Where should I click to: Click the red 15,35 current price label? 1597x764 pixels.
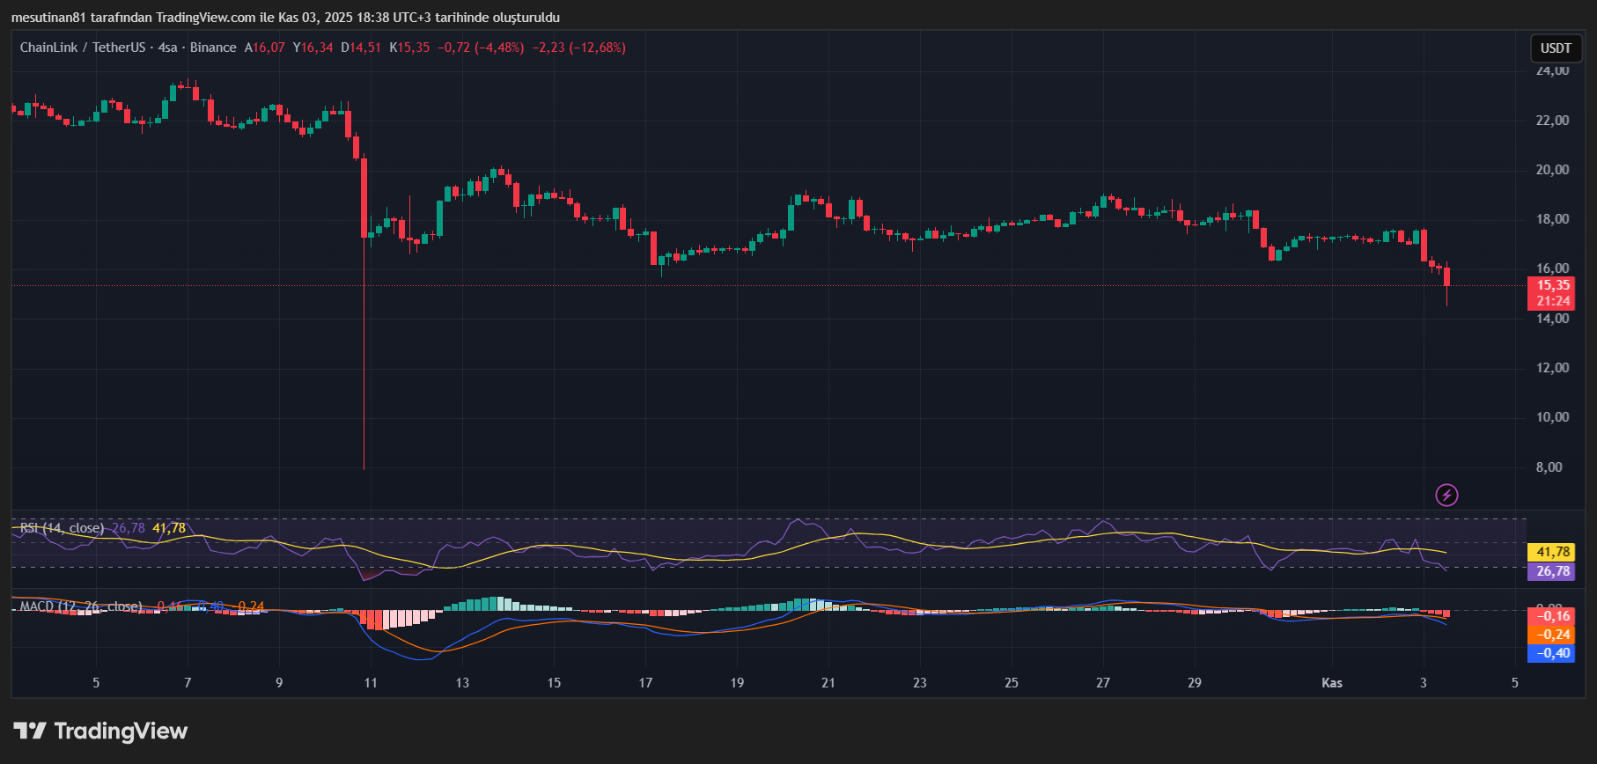click(x=1553, y=285)
